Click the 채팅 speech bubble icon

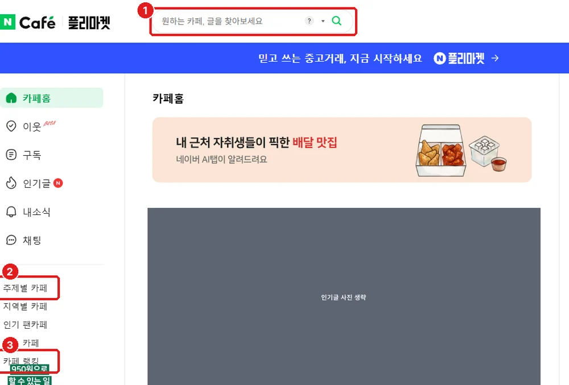pyautogui.click(x=11, y=240)
